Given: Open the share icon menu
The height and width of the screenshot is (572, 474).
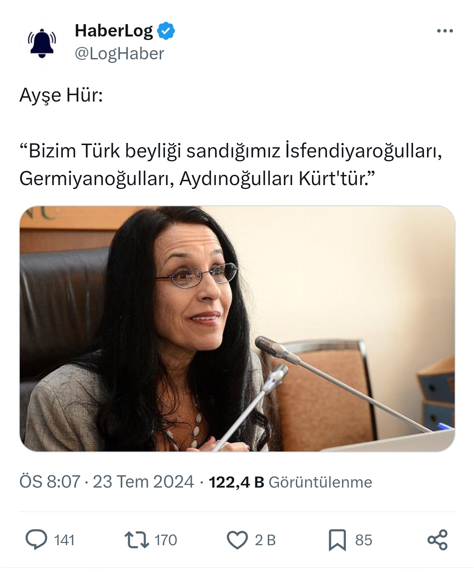Looking at the screenshot, I should coord(438,540).
